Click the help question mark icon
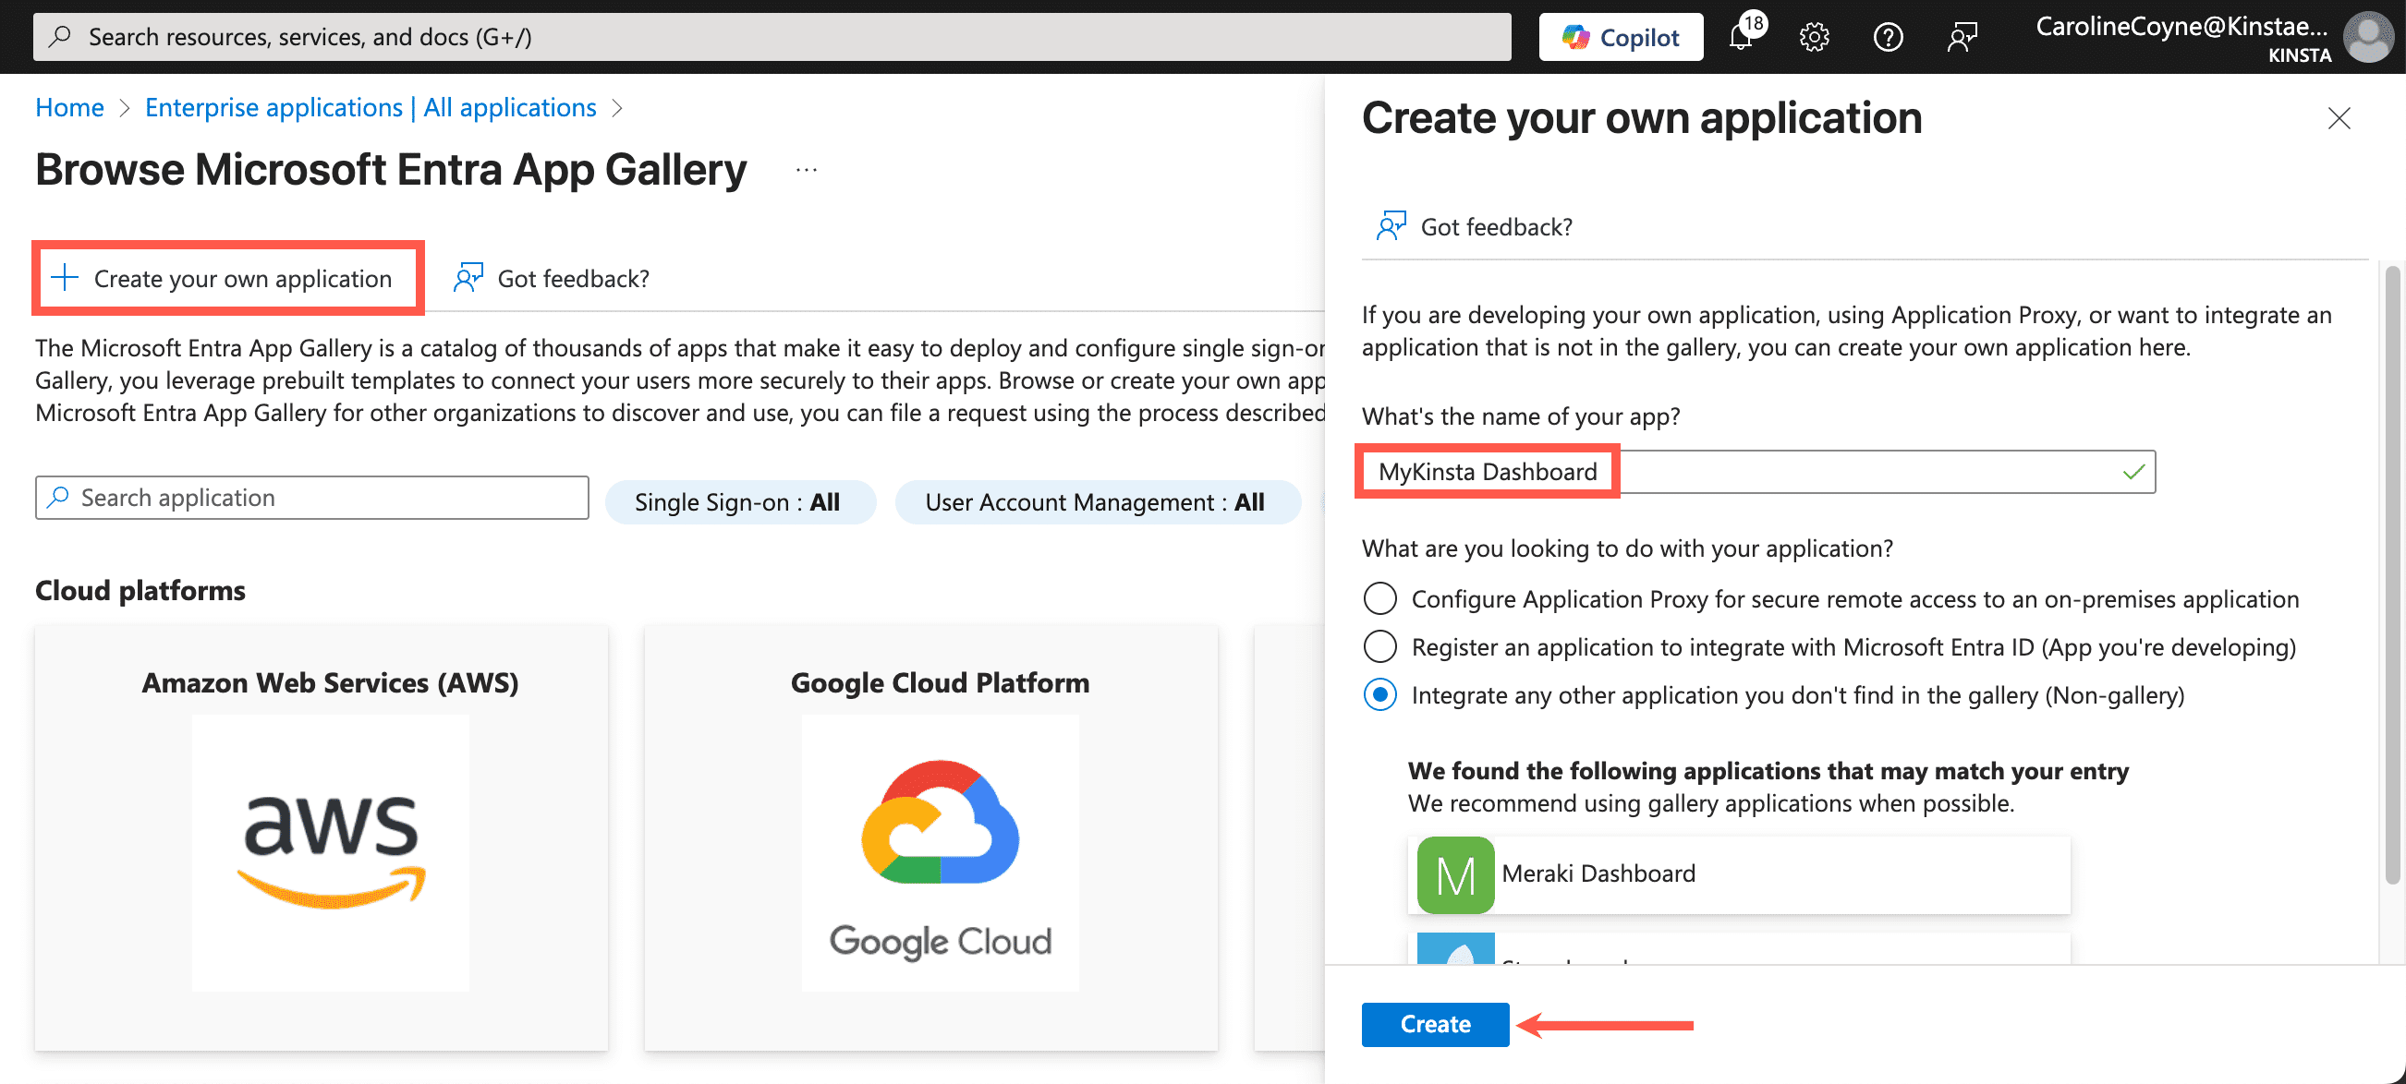Image resolution: width=2406 pixels, height=1084 pixels. pyautogui.click(x=1888, y=36)
